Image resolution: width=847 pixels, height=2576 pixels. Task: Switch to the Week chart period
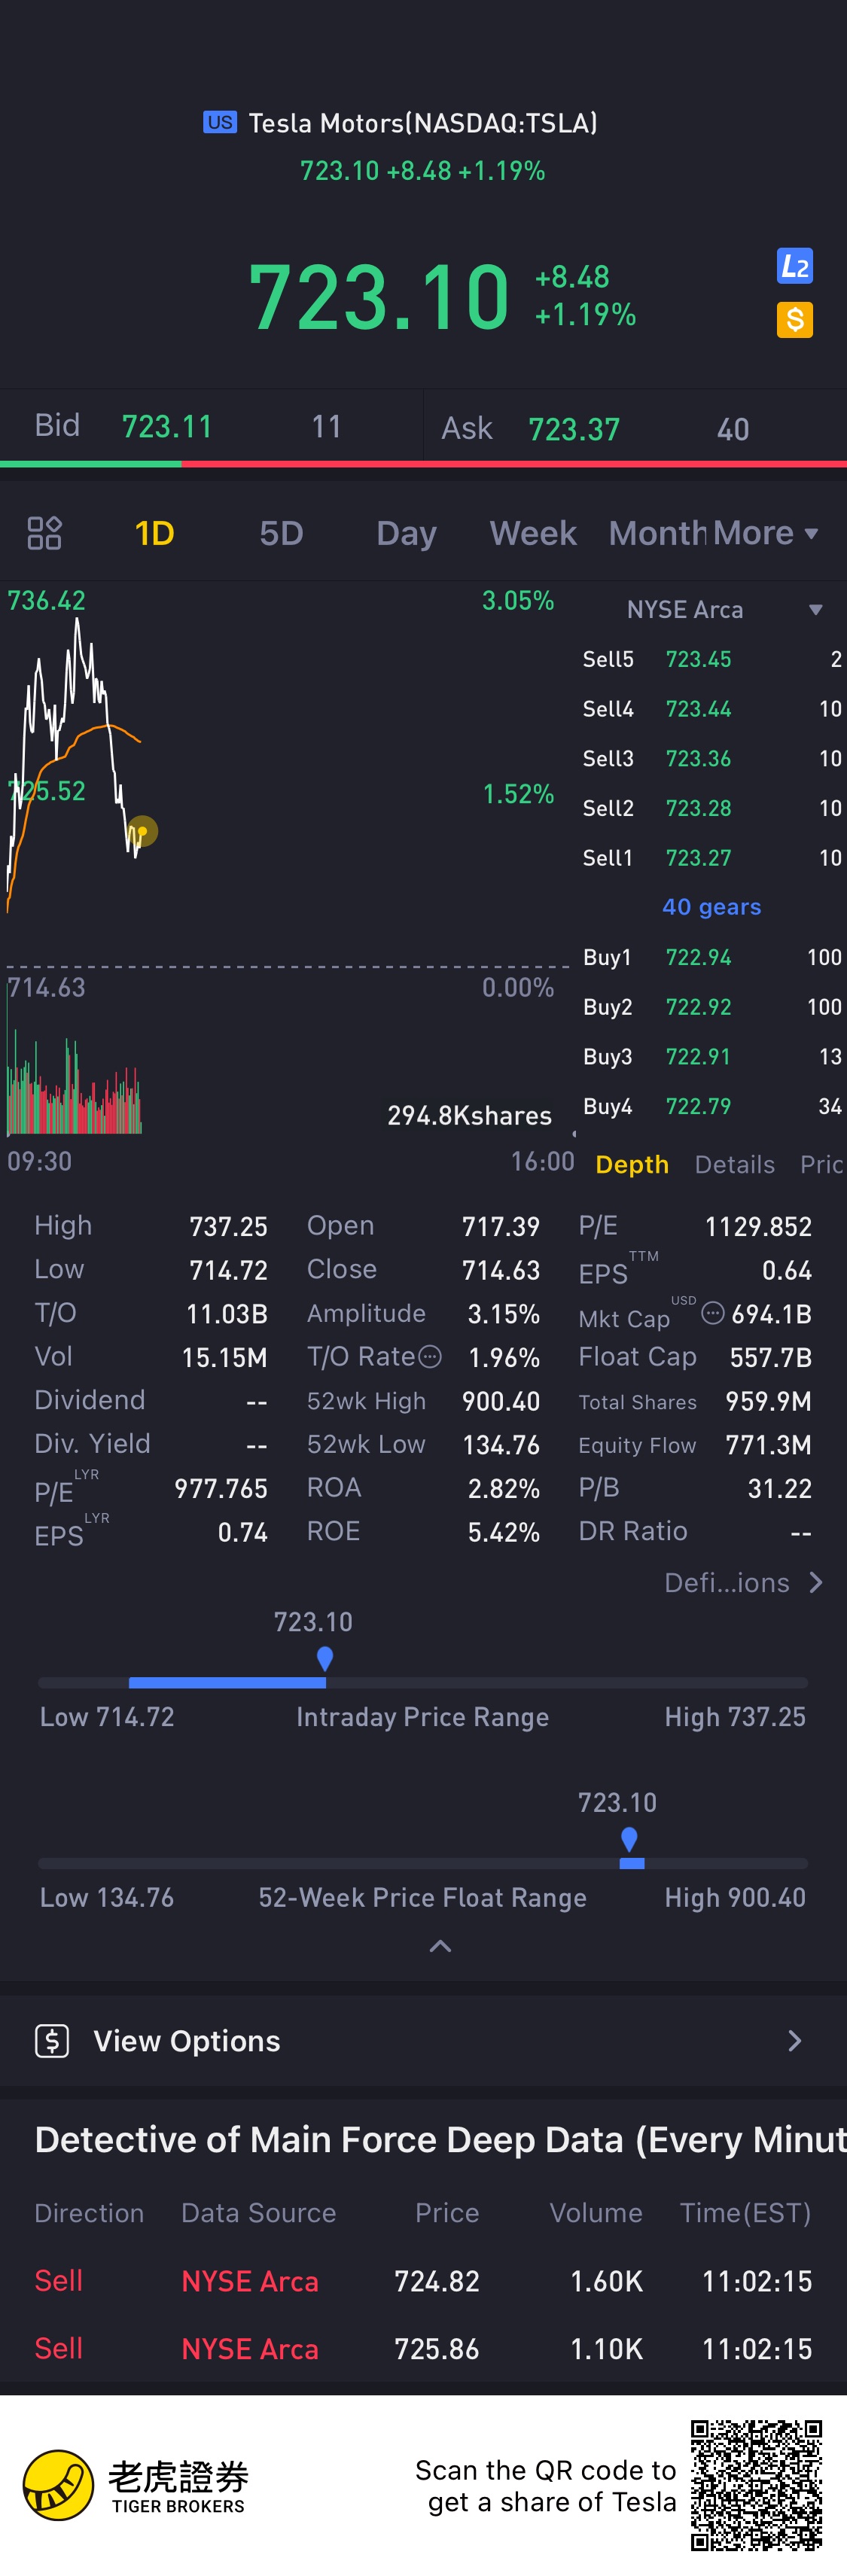click(x=533, y=533)
